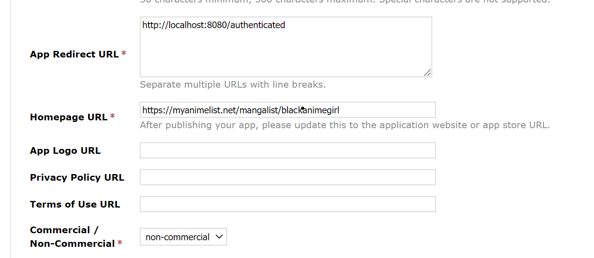The height and width of the screenshot is (258, 594).
Task: Focus the empty App Logo URL field
Action: pos(287,150)
